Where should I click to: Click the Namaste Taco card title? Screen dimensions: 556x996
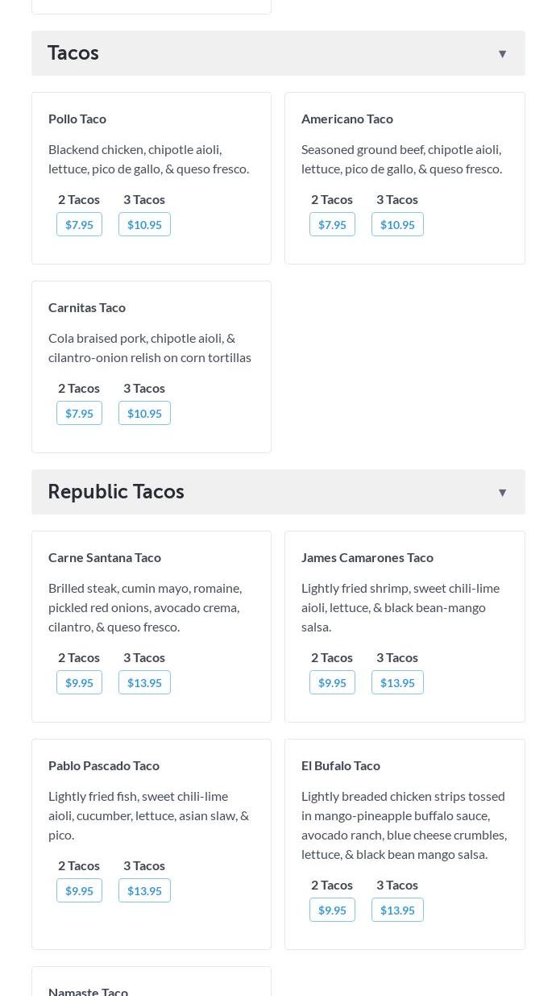click(88, 991)
